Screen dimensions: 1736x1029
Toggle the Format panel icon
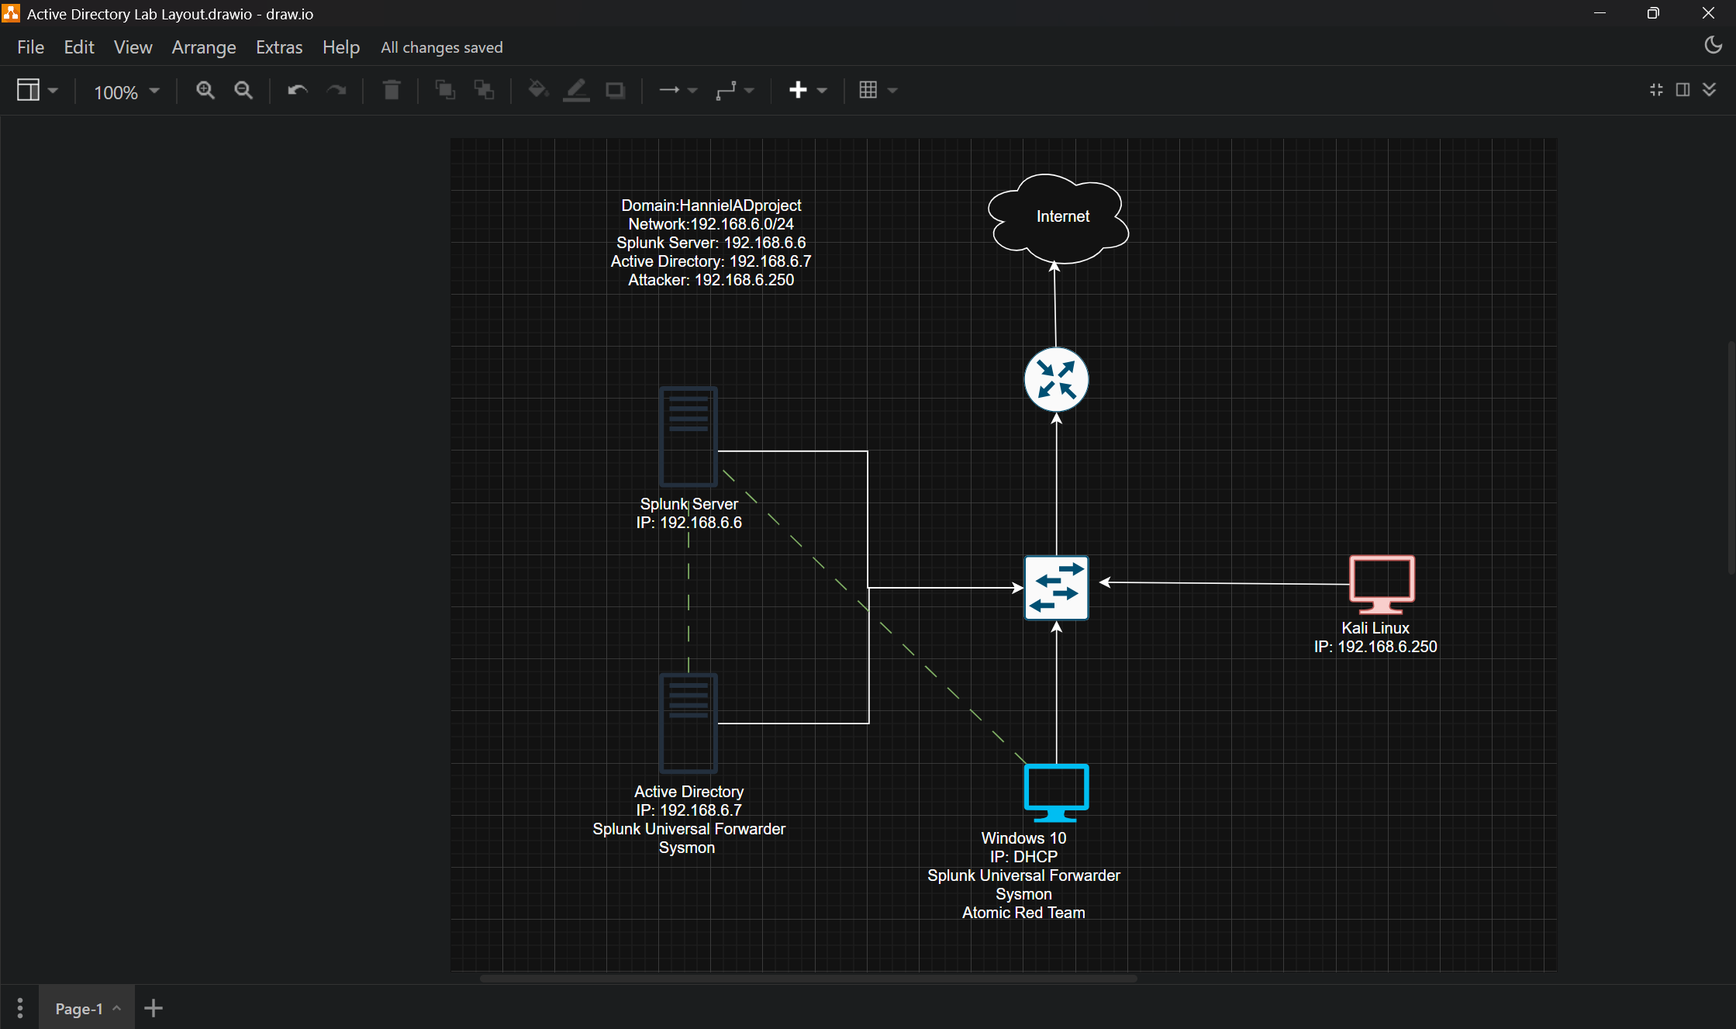point(1683,90)
